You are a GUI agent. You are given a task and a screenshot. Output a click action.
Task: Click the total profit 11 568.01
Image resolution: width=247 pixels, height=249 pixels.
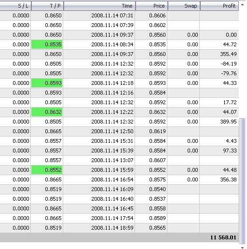pyautogui.click(x=223, y=237)
